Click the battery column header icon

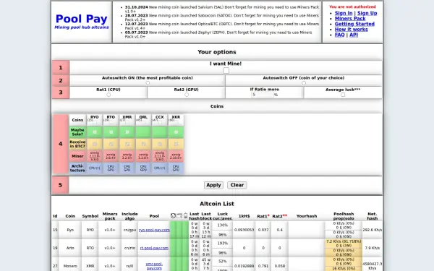tap(185, 215)
